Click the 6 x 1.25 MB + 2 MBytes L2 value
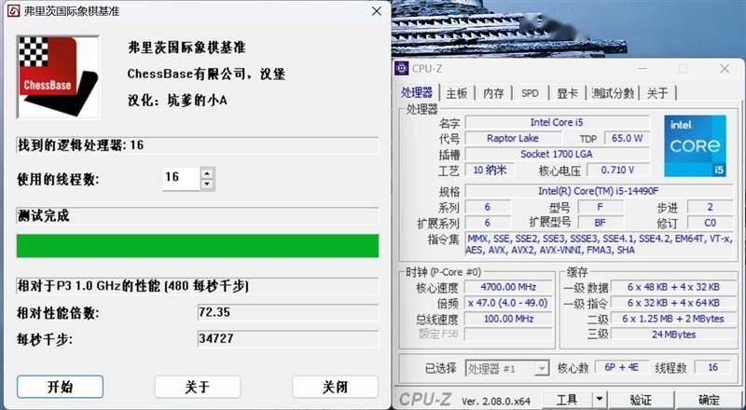The width and height of the screenshot is (746, 410). pyautogui.click(x=673, y=319)
